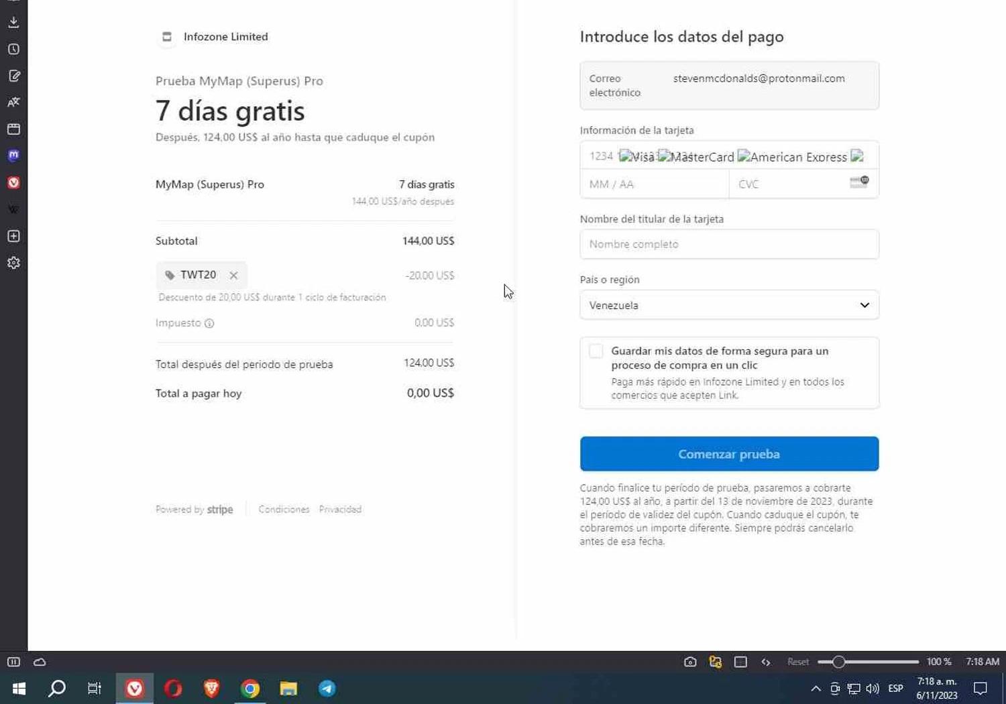Screen dimensions: 1006x704
Task: Click the 144,00 US$ subtotal value
Action: pyautogui.click(x=428, y=241)
